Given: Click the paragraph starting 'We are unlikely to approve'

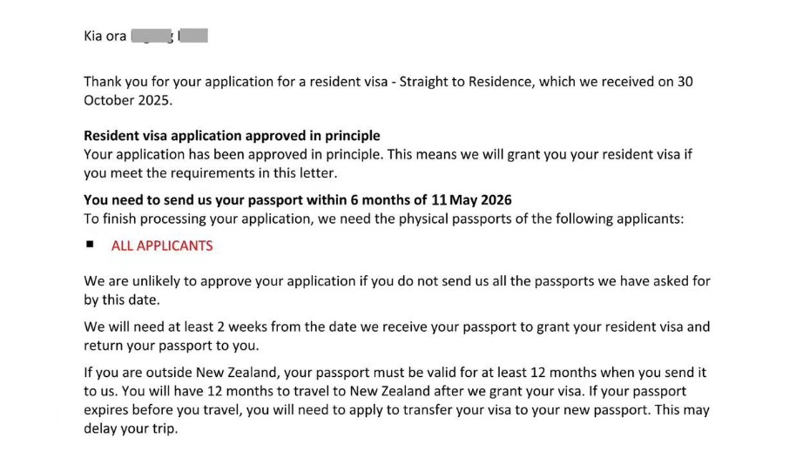Looking at the screenshot, I should [x=397, y=290].
